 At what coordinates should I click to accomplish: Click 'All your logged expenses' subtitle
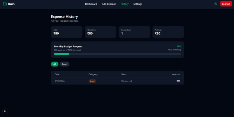tap(65, 21)
